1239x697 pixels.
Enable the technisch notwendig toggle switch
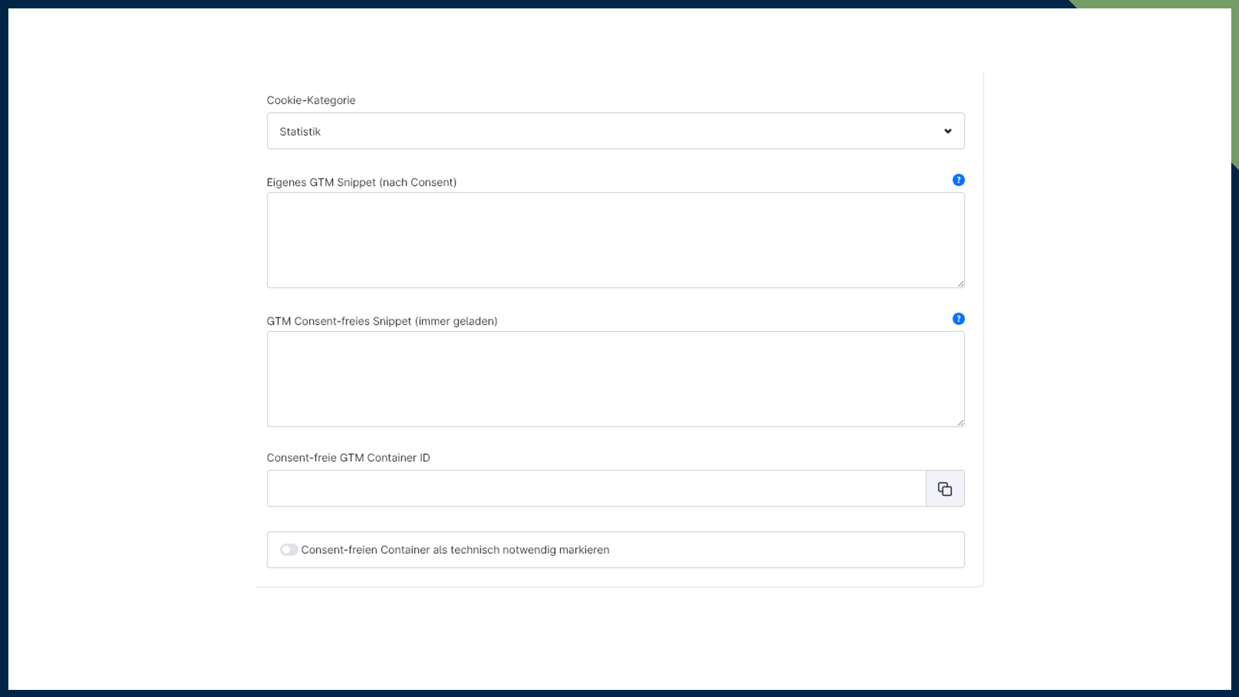[x=288, y=550]
